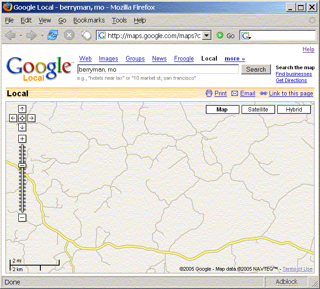Click the more » link

(x=235, y=59)
